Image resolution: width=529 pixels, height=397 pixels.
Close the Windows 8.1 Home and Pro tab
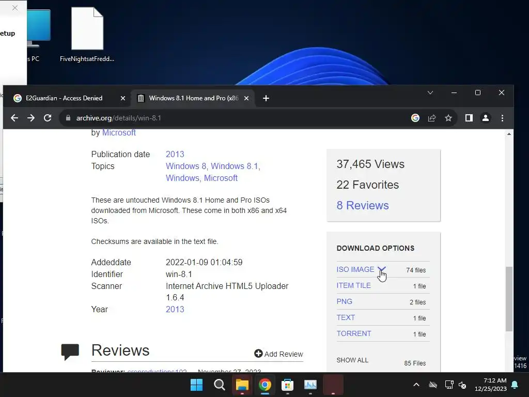[x=246, y=98]
